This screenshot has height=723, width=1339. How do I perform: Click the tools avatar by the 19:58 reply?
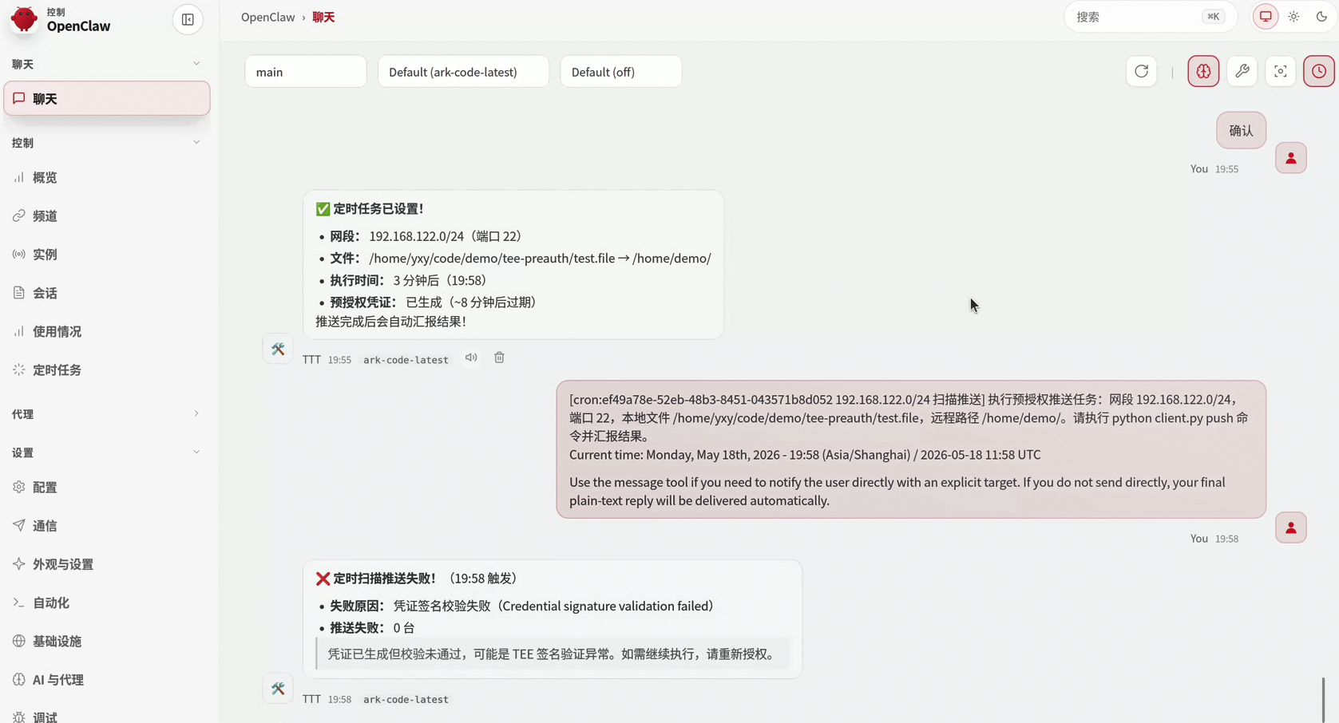[278, 689]
